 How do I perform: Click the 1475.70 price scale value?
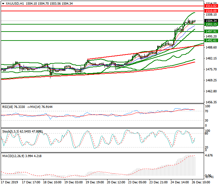tap(211, 69)
